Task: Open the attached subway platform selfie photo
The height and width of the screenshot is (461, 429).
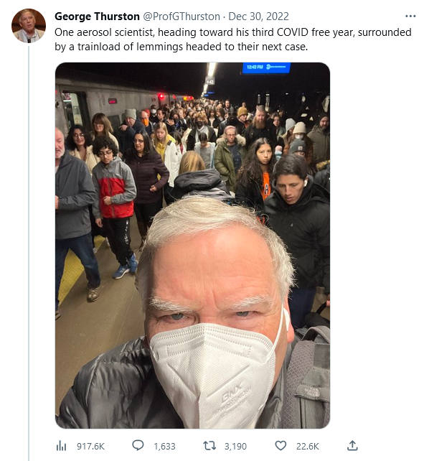Action: pos(193,245)
